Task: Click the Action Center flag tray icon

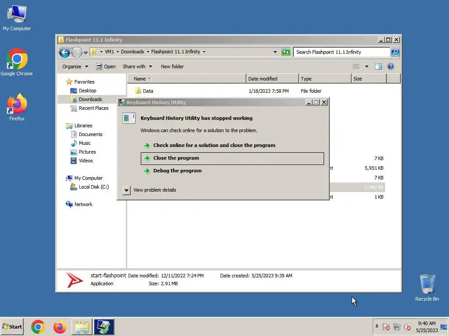Action: tap(386, 327)
